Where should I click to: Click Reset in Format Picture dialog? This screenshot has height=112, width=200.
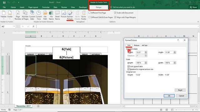180,90
